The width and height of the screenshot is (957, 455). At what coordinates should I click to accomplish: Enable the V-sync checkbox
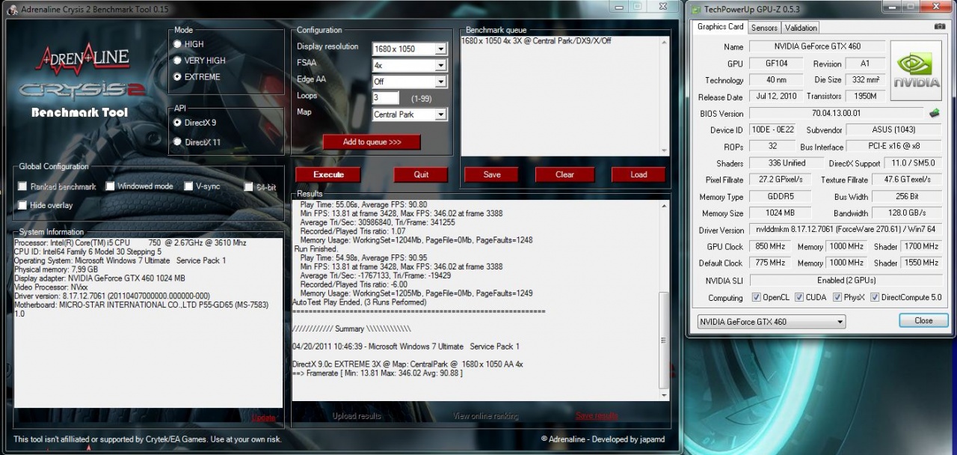[188, 186]
